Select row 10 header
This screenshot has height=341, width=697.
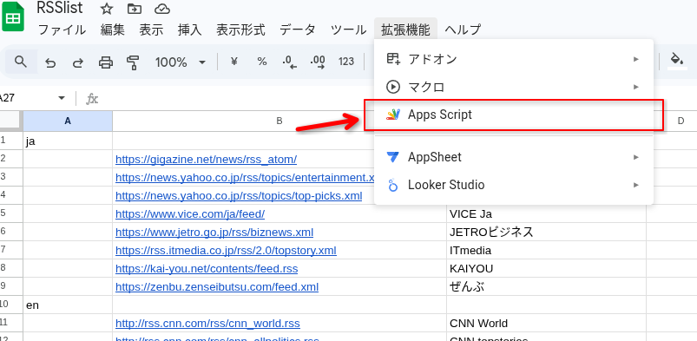point(10,305)
